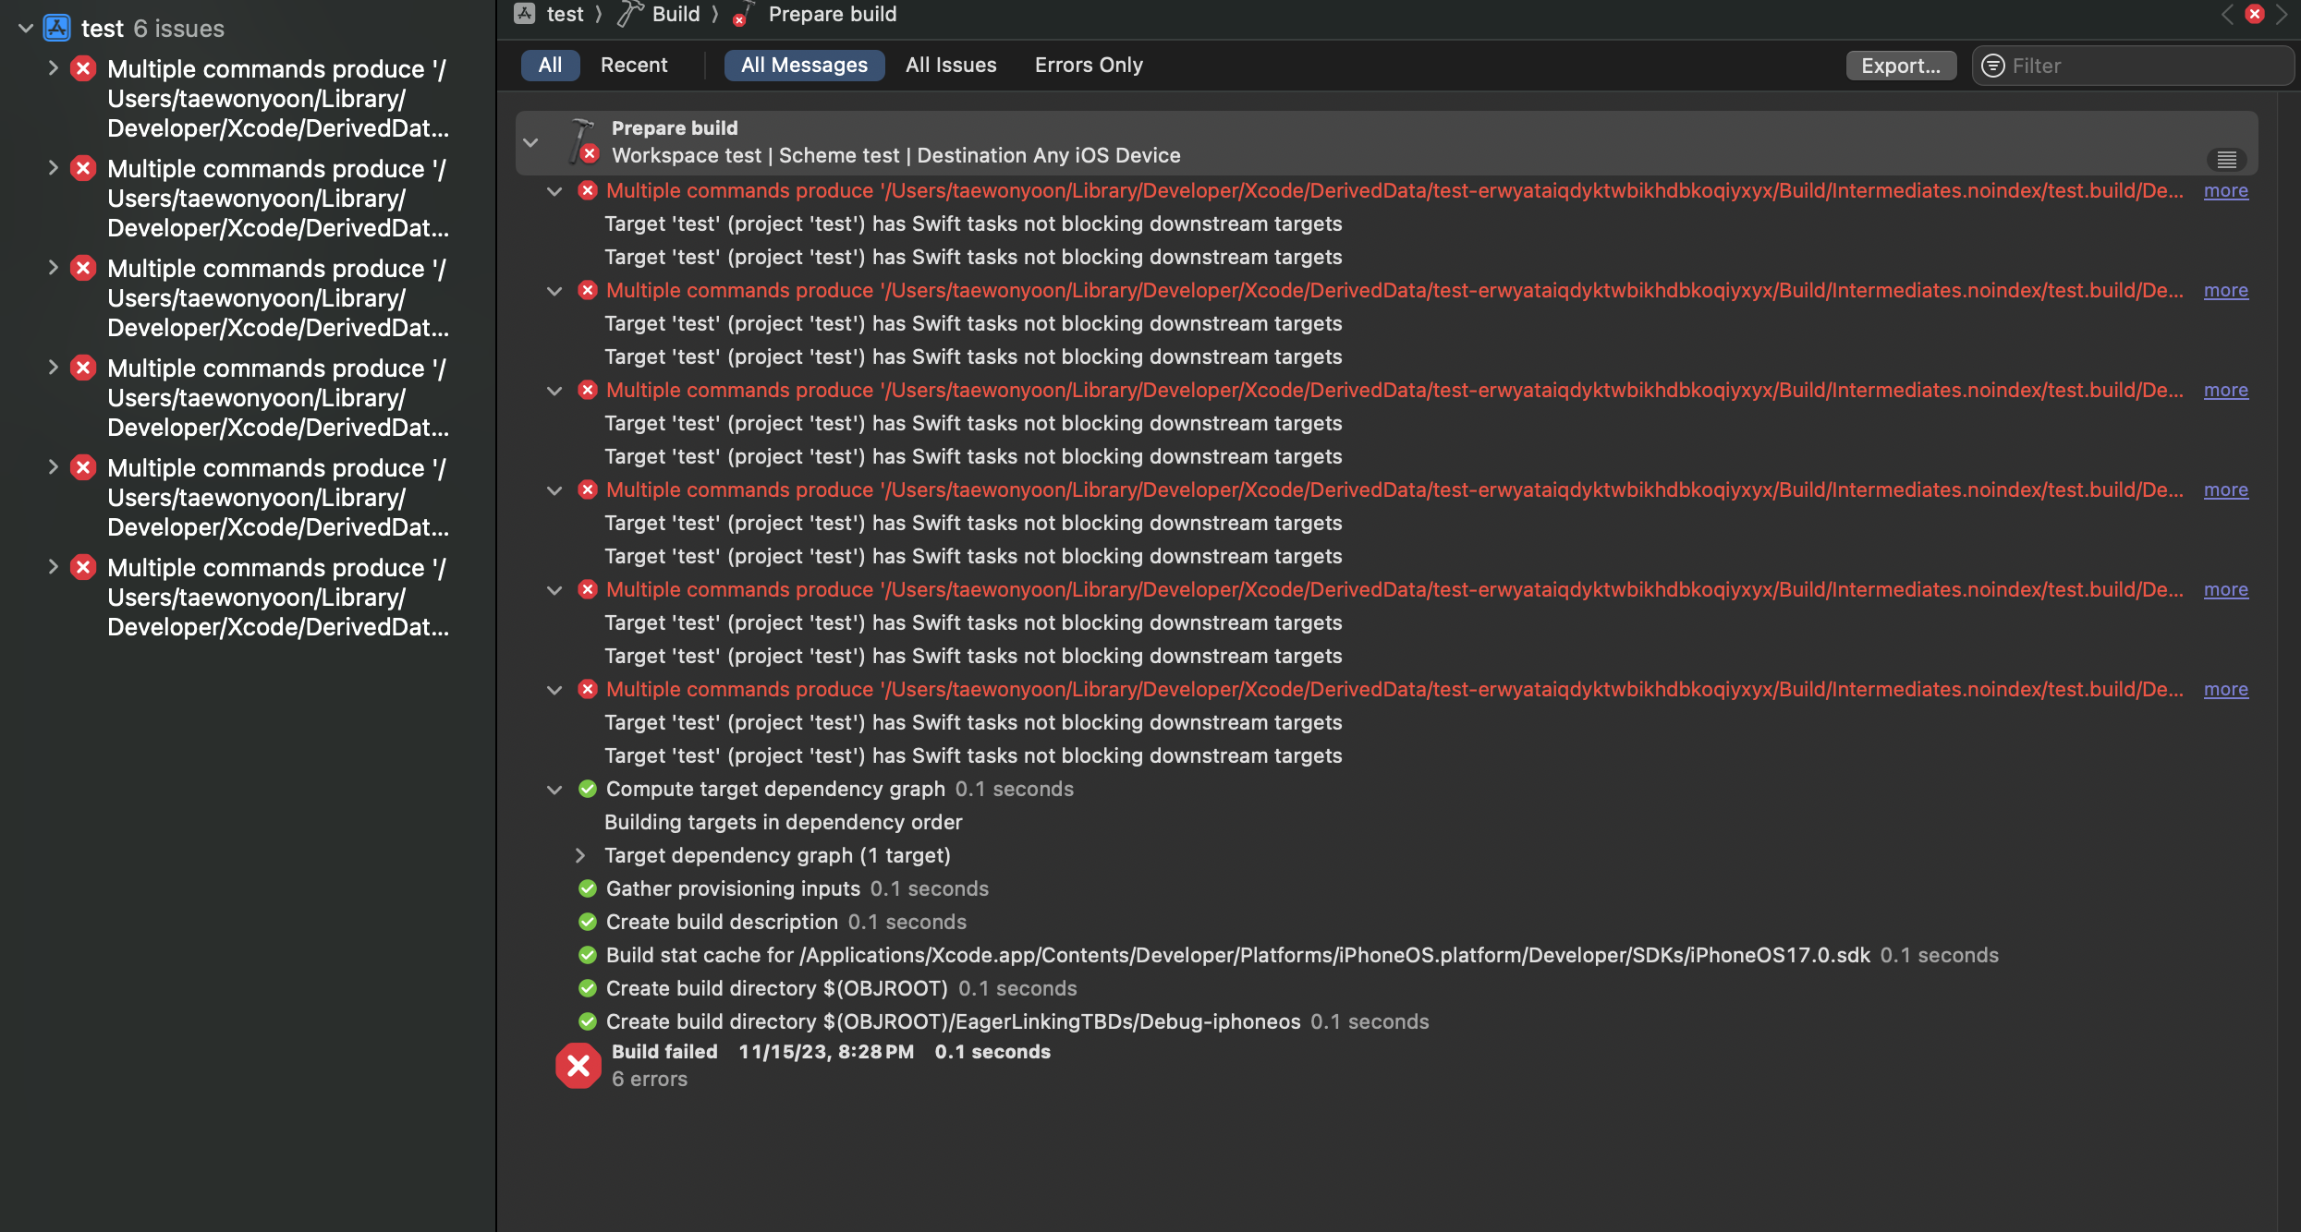This screenshot has width=2301, height=1232.
Task: Click green check on Compute target dependency graph
Action: pos(588,789)
